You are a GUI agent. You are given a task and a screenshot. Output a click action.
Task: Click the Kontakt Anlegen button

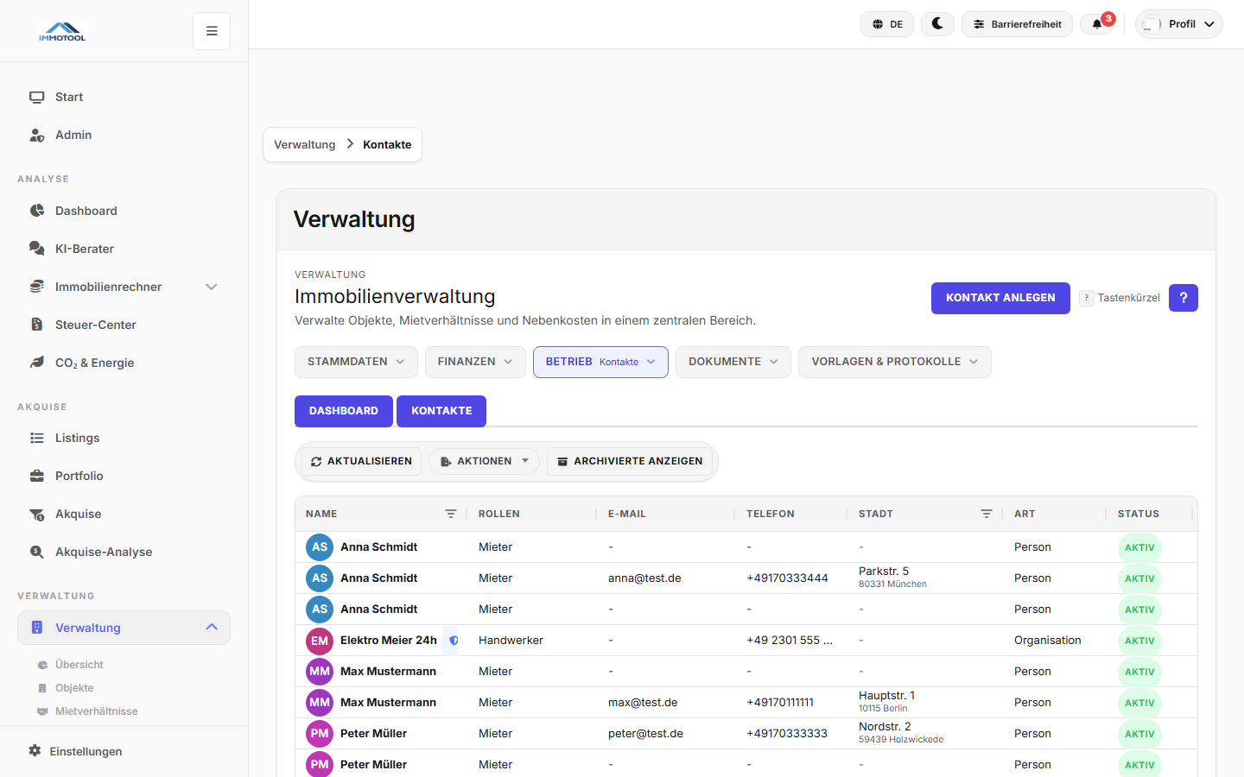point(1000,298)
